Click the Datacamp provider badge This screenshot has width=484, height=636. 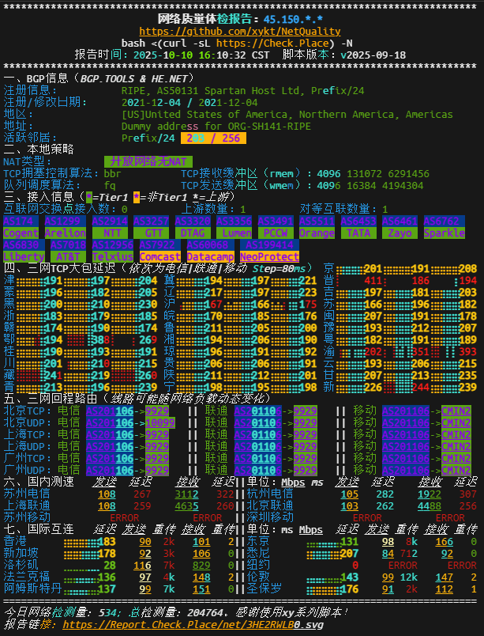click(209, 257)
